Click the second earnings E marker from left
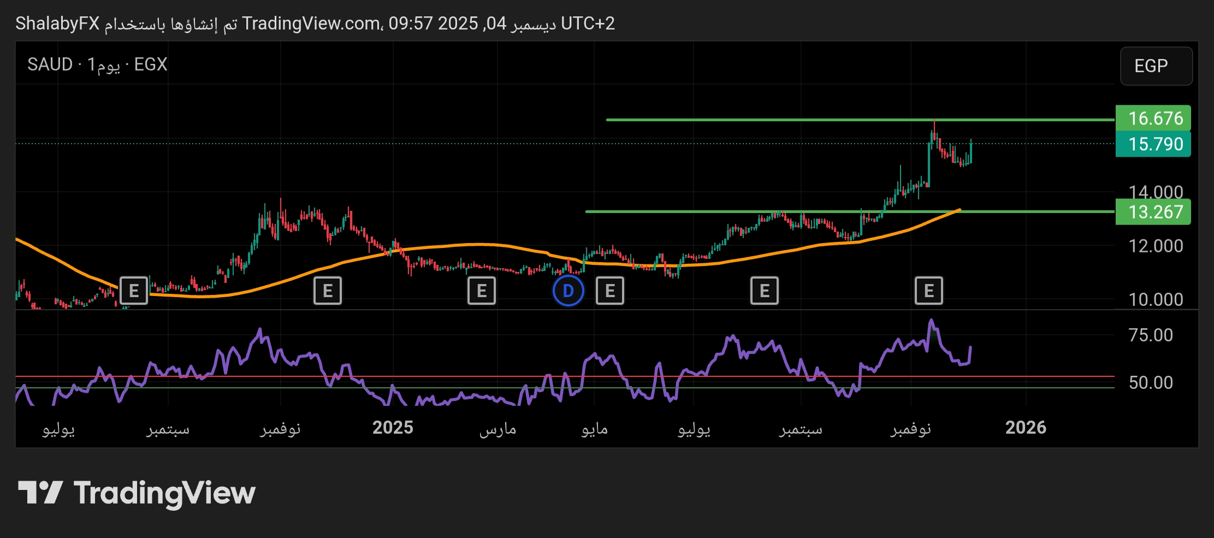This screenshot has height=538, width=1214. pos(328,291)
